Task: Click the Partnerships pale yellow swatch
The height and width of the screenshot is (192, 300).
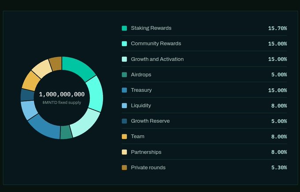Action: [124, 152]
